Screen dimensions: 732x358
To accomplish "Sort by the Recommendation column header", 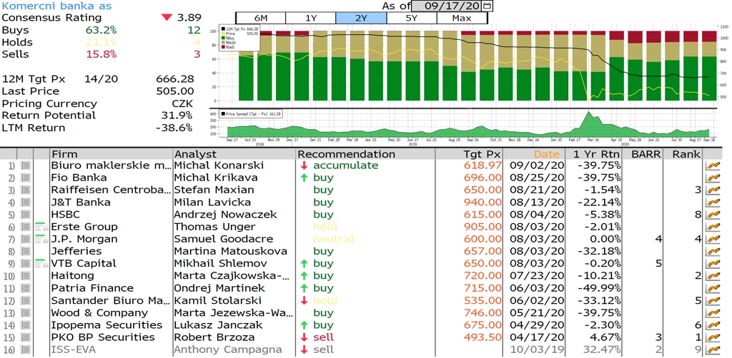I will [x=365, y=154].
